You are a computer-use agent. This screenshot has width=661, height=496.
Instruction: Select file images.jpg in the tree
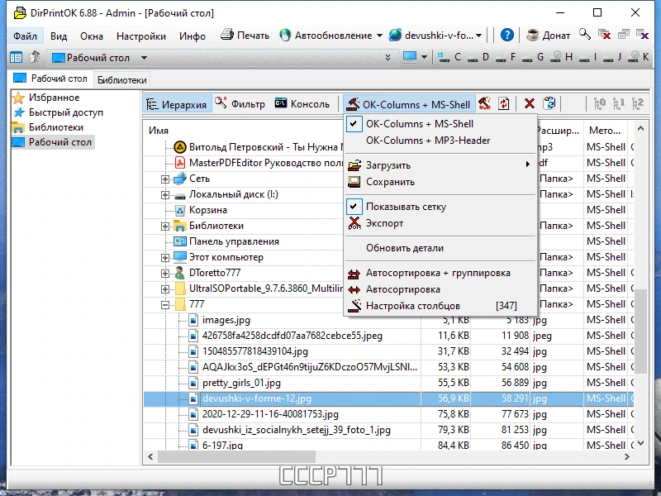tap(226, 320)
